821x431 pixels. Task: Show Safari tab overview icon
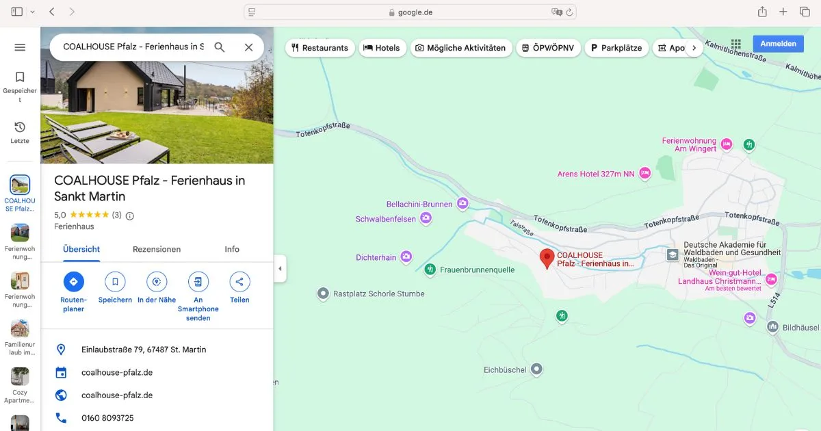tap(805, 12)
